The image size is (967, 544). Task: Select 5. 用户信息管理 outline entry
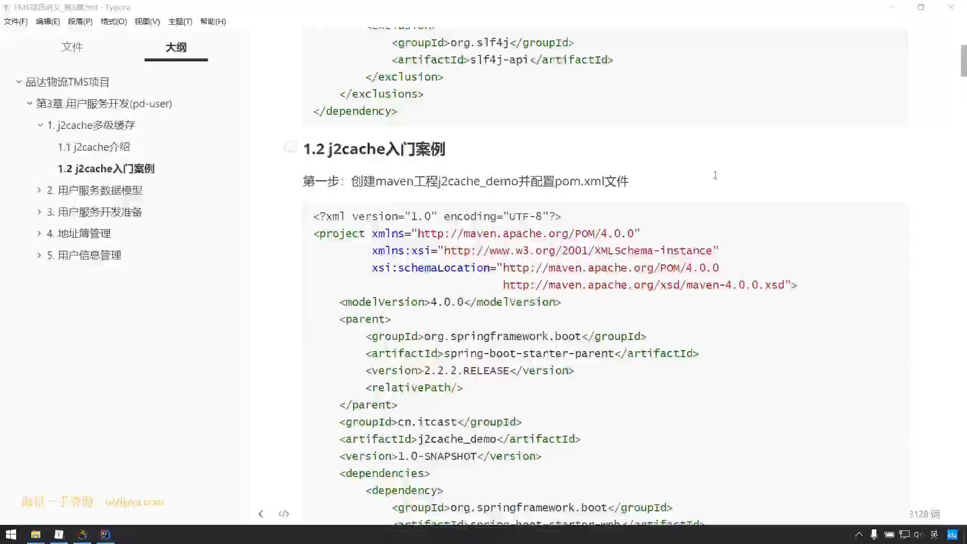point(84,255)
